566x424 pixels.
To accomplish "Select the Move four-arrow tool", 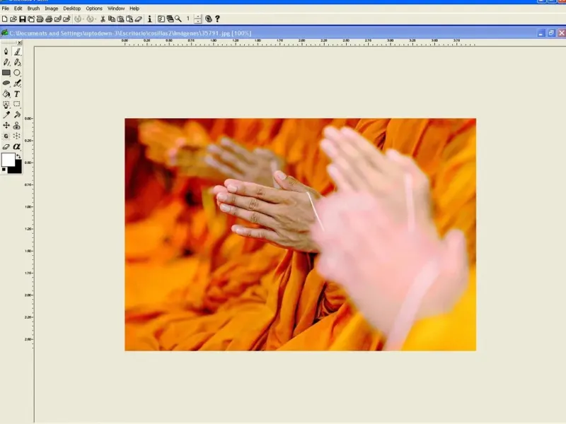I will tap(6, 126).
